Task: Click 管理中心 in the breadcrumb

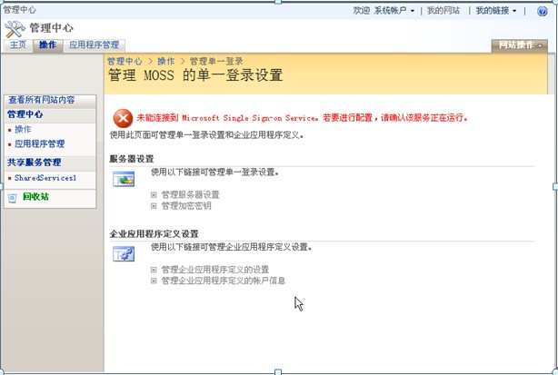Action: coord(125,61)
